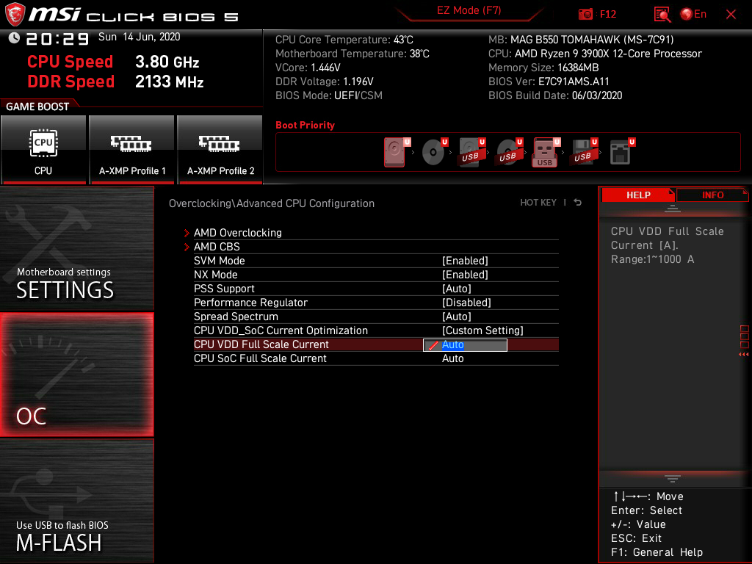Click the MSI dragon shield logo
Viewport: 752px width, 564px height.
(15, 14)
